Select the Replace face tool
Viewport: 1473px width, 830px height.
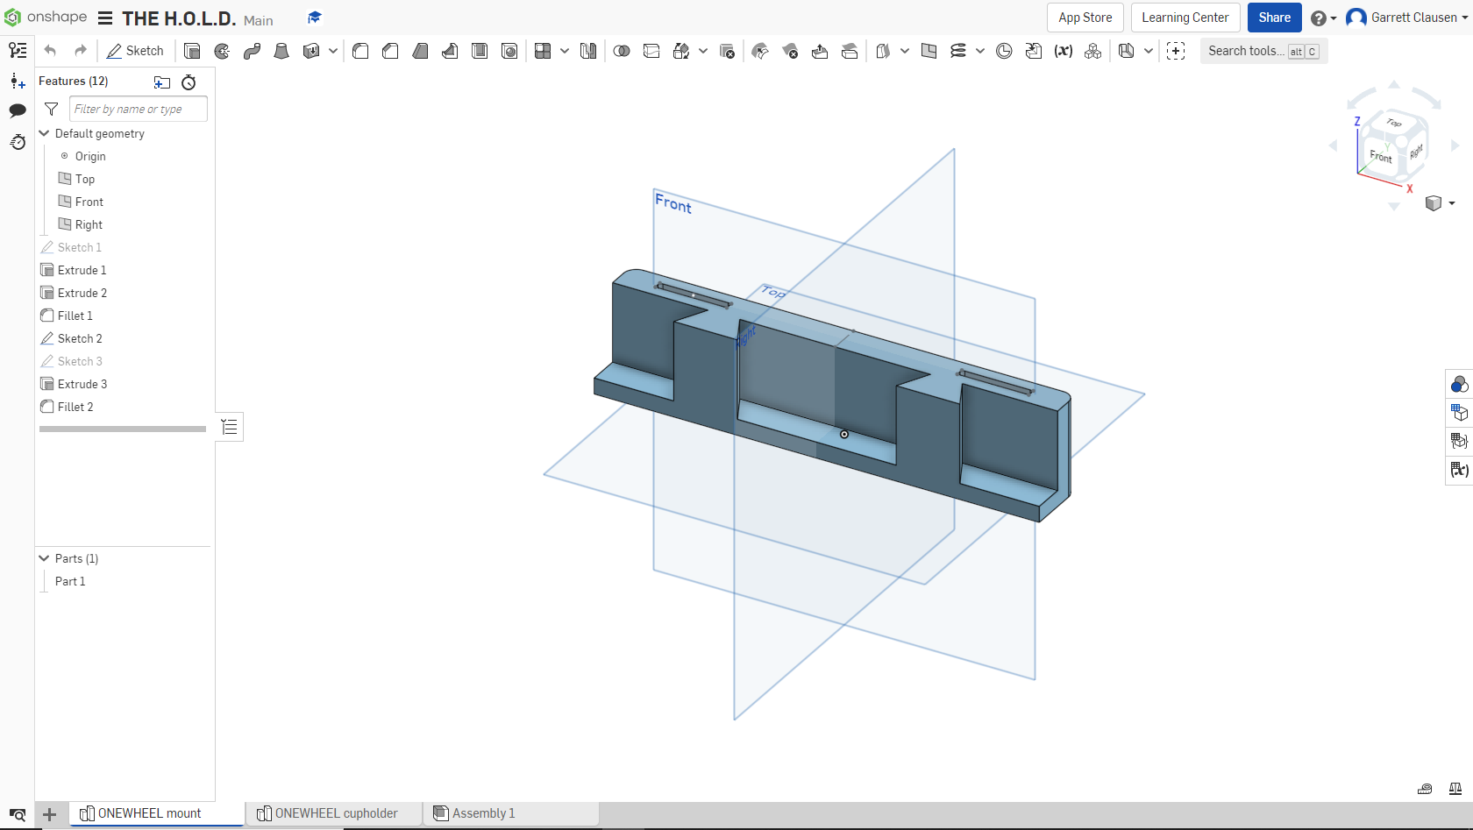click(x=850, y=51)
